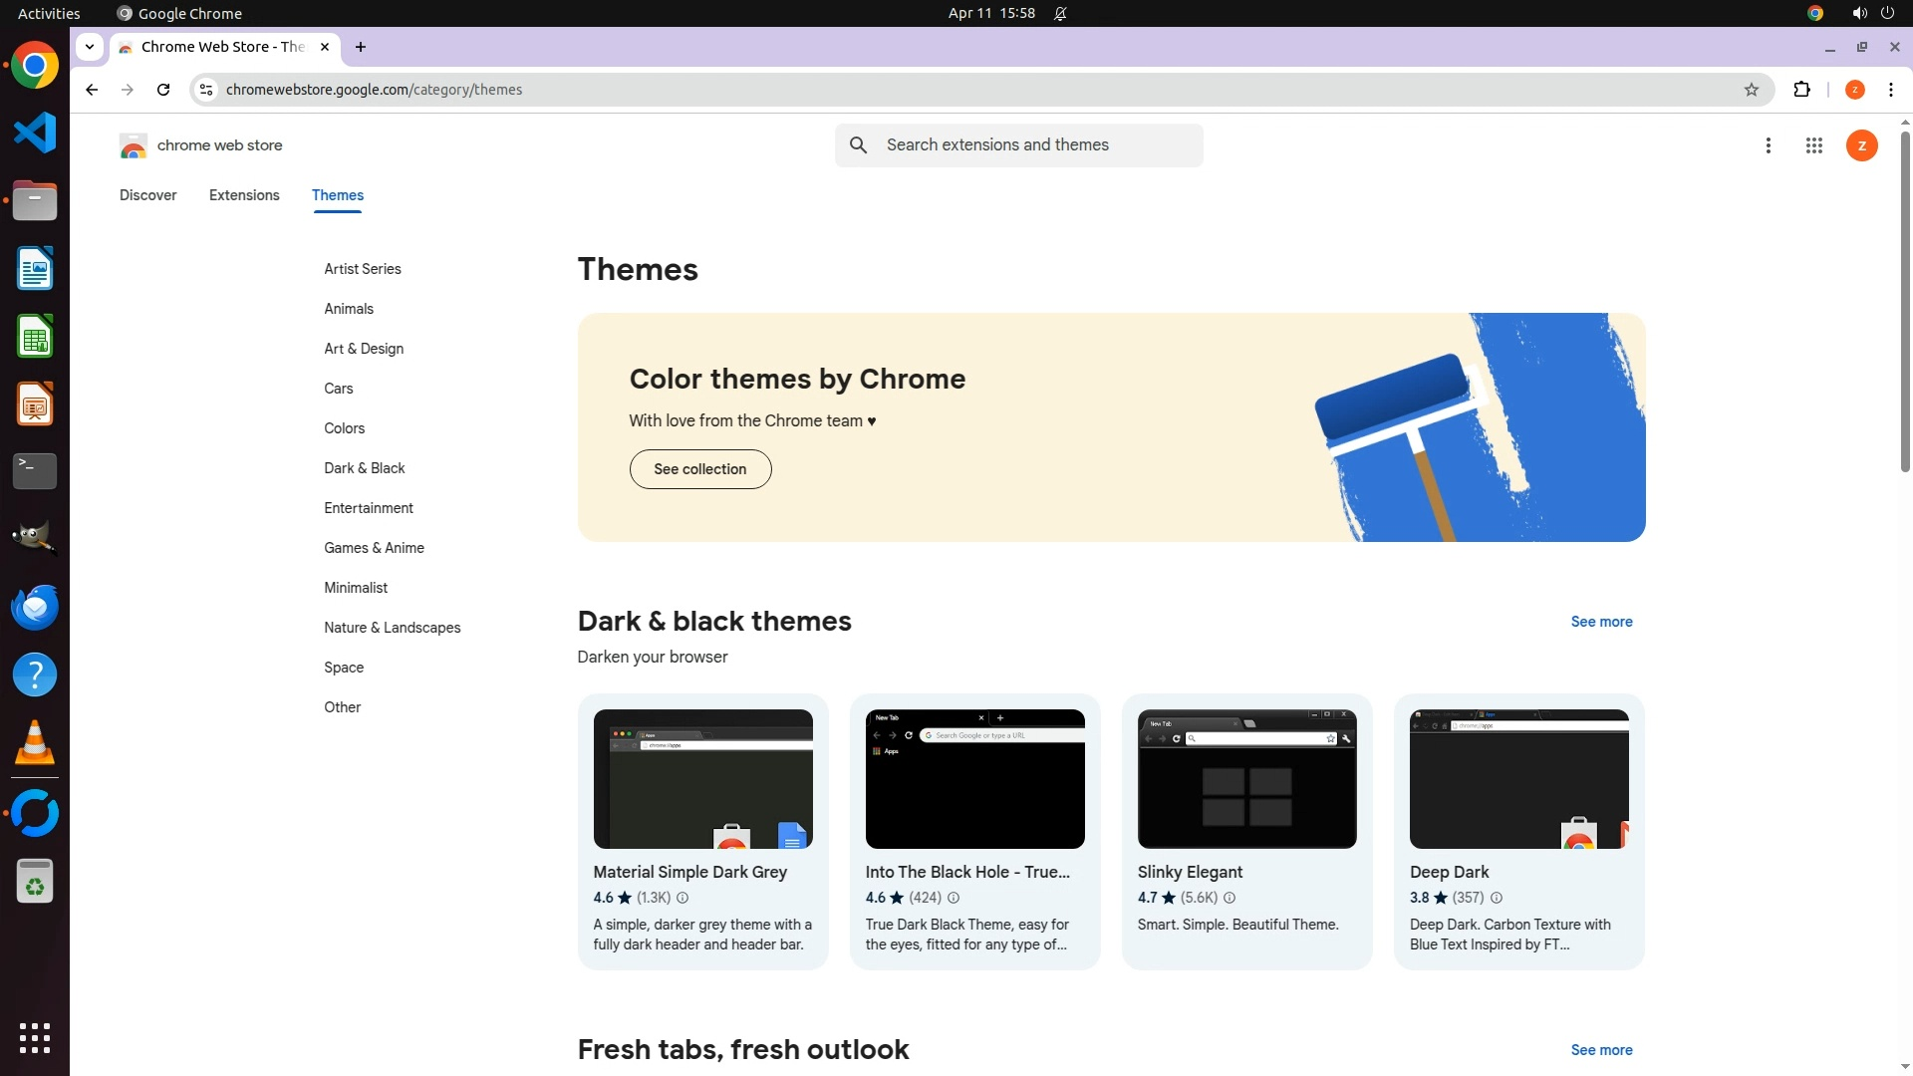Click rating info icon for Slinky Elegant
1913x1076 pixels.
tap(1230, 898)
